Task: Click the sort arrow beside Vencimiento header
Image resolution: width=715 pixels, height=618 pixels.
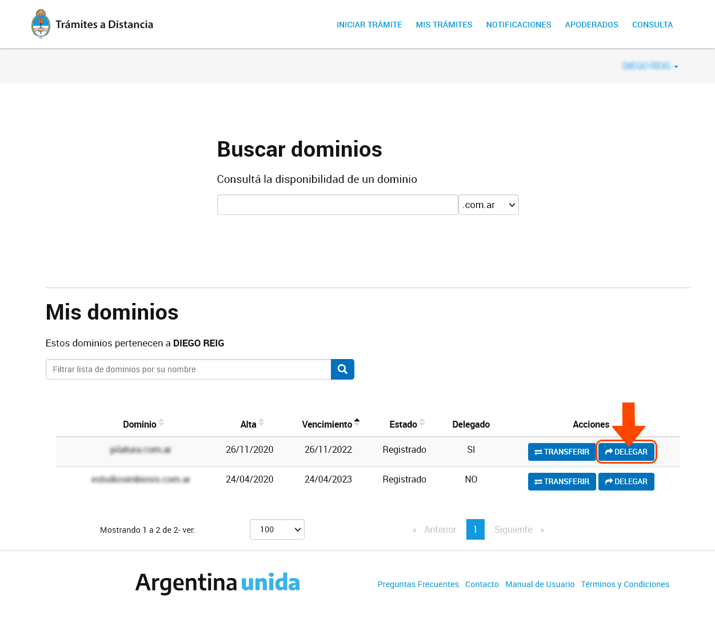Action: tap(357, 421)
